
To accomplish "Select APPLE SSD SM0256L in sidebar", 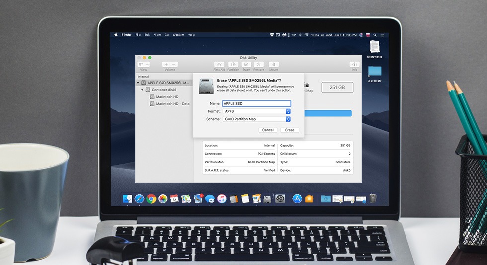I will point(164,83).
